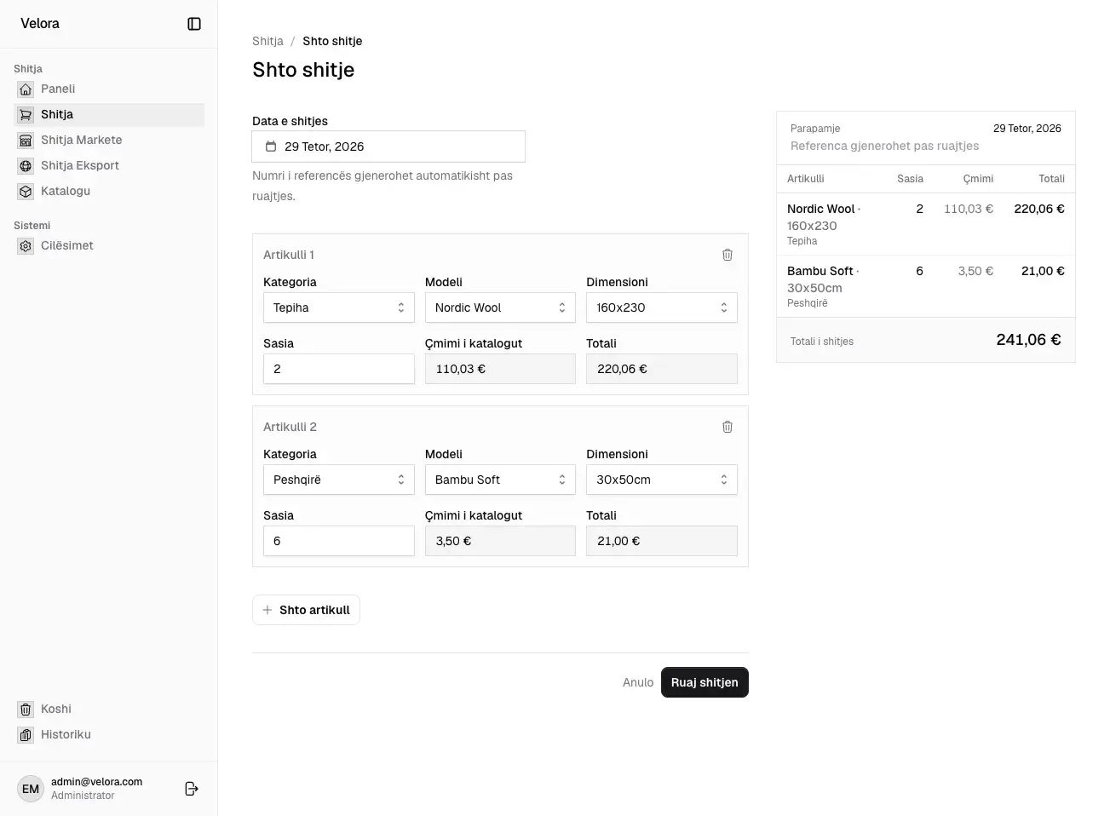This screenshot has height=816, width=1110.
Task: Open Historiku in sidebar
Action: click(x=109, y=734)
